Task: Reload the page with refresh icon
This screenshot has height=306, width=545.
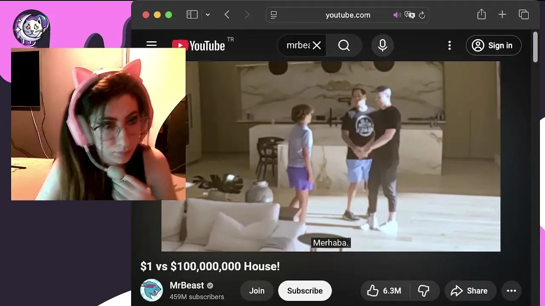Action: 422,15
